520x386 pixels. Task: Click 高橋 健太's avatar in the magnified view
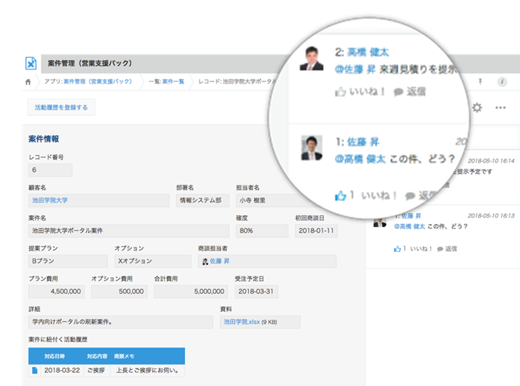click(312, 59)
